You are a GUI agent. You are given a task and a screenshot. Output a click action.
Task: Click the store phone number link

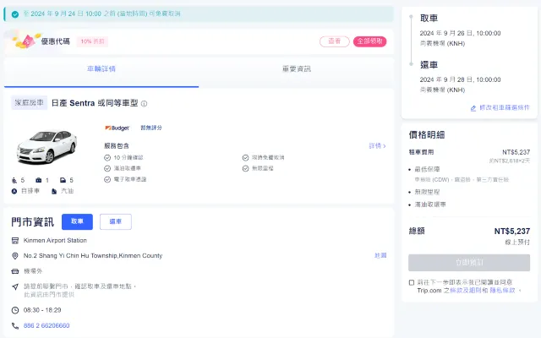point(46,325)
